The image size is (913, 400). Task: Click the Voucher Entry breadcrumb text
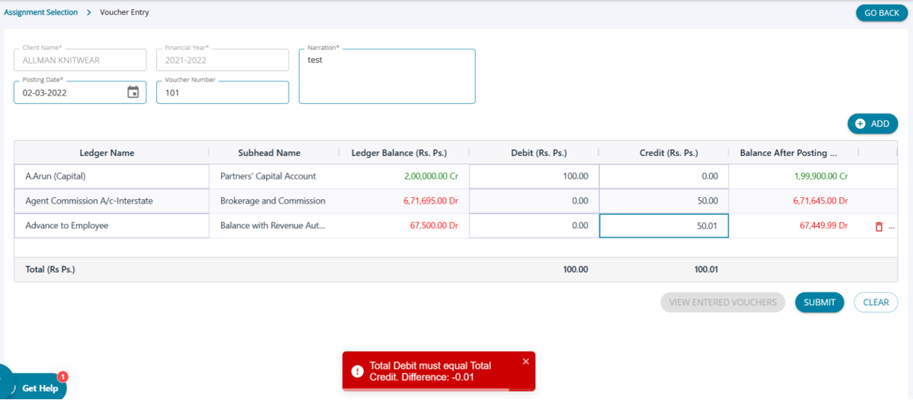coord(125,13)
